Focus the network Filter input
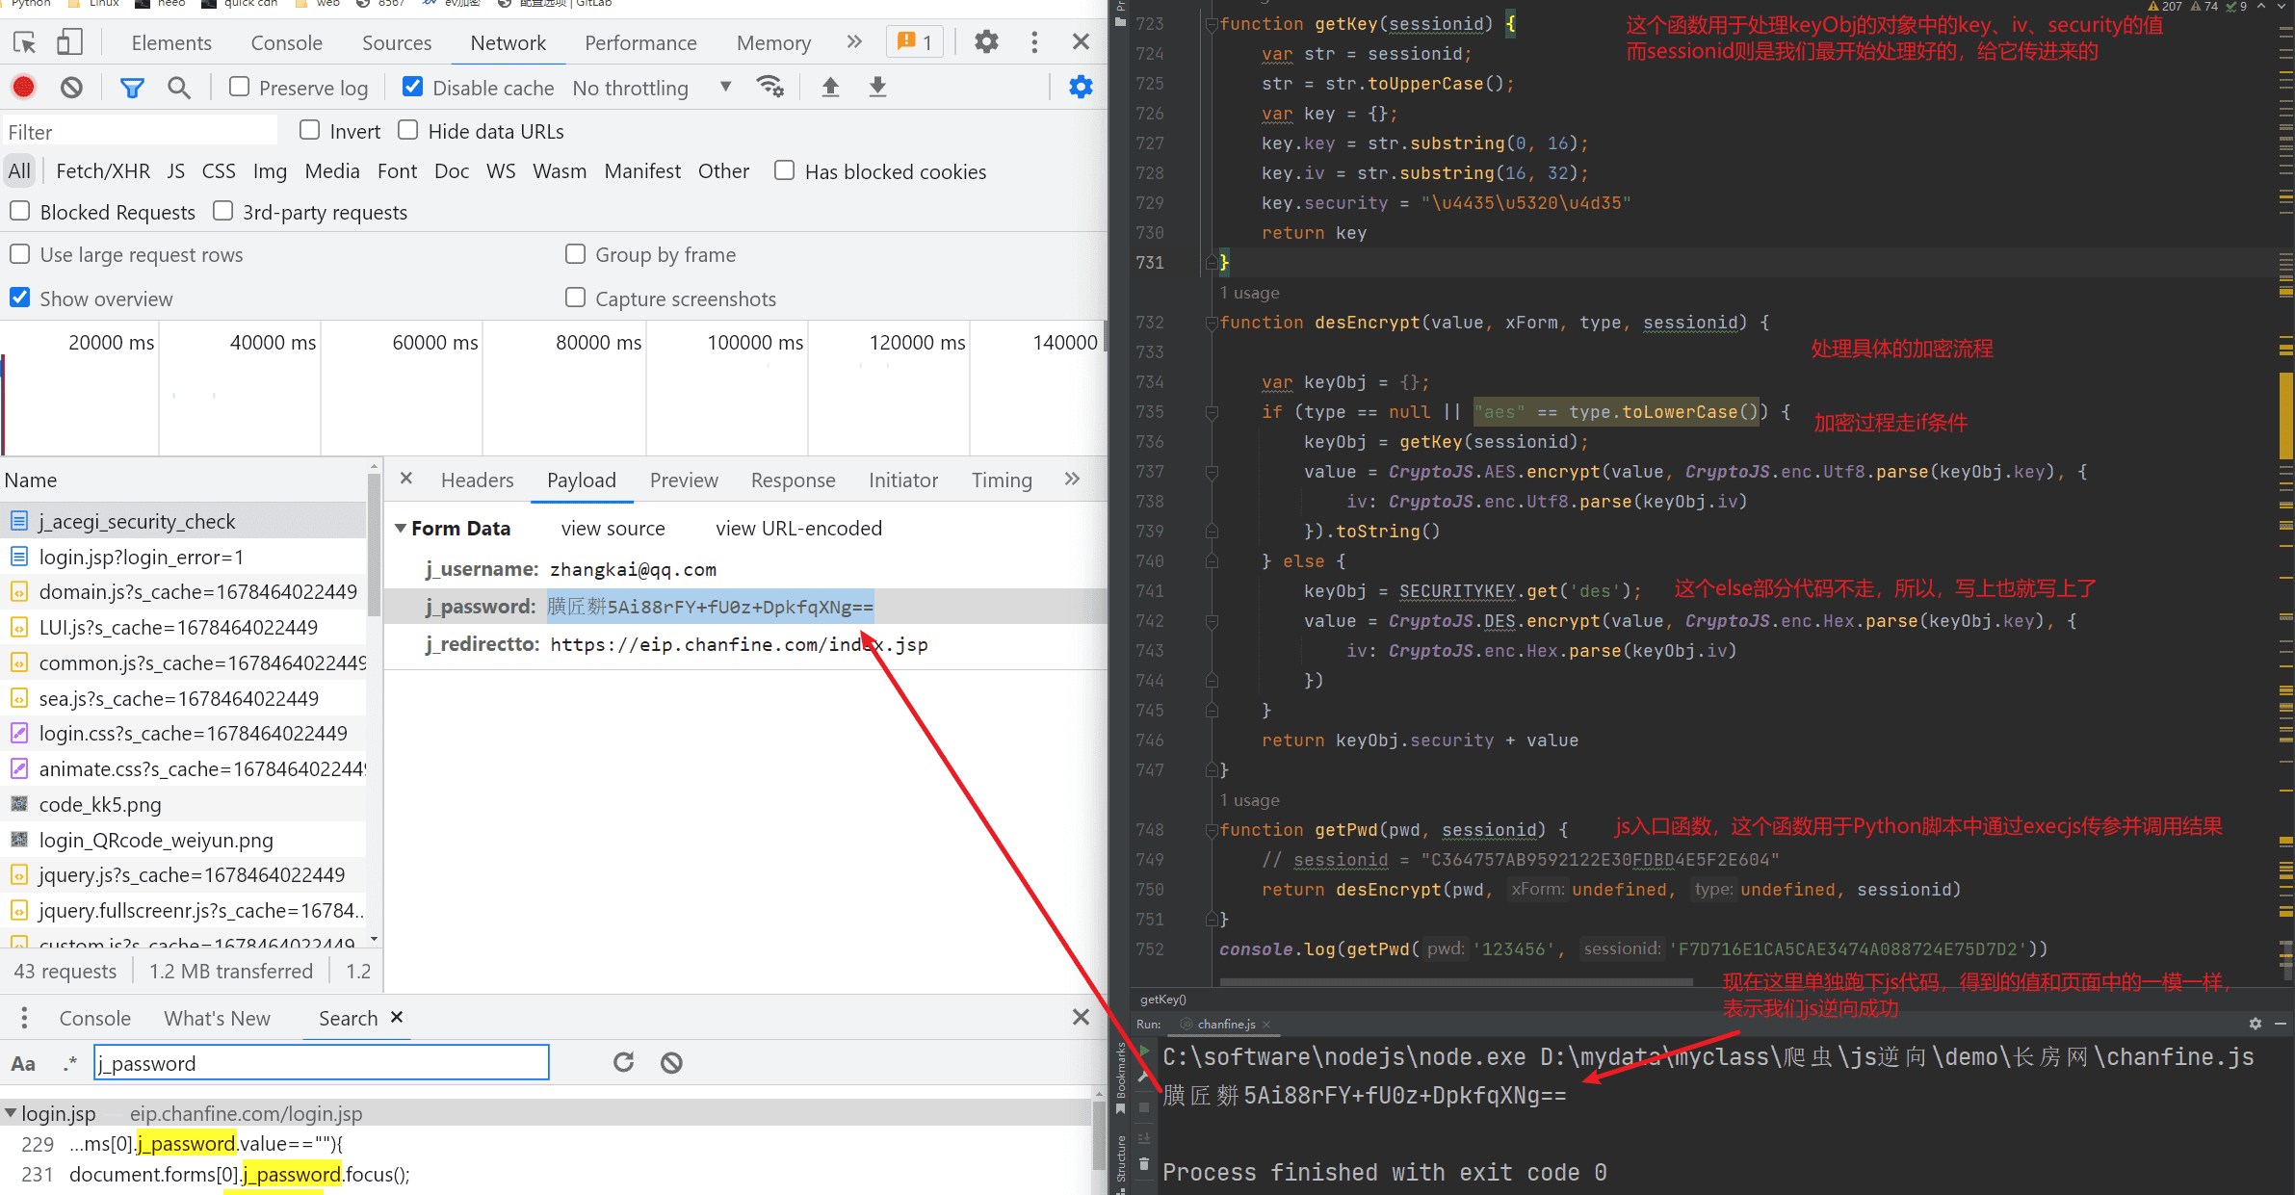The image size is (2295, 1195). [x=141, y=131]
